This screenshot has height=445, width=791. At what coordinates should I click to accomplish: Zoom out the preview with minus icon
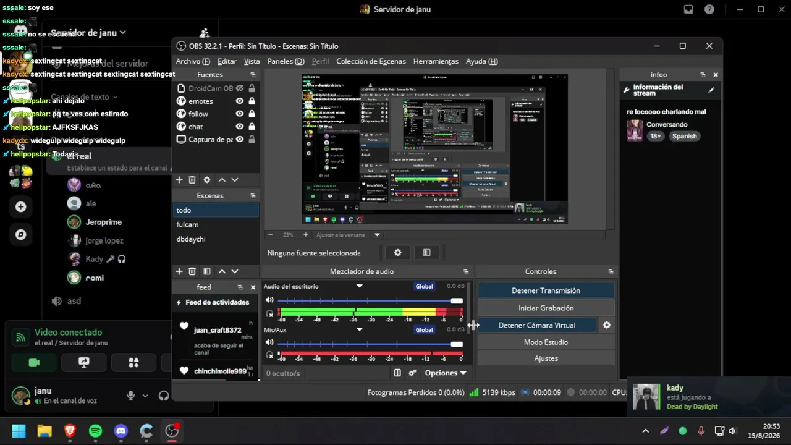tap(270, 235)
